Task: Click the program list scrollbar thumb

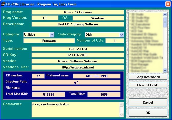Action: click(165, 22)
